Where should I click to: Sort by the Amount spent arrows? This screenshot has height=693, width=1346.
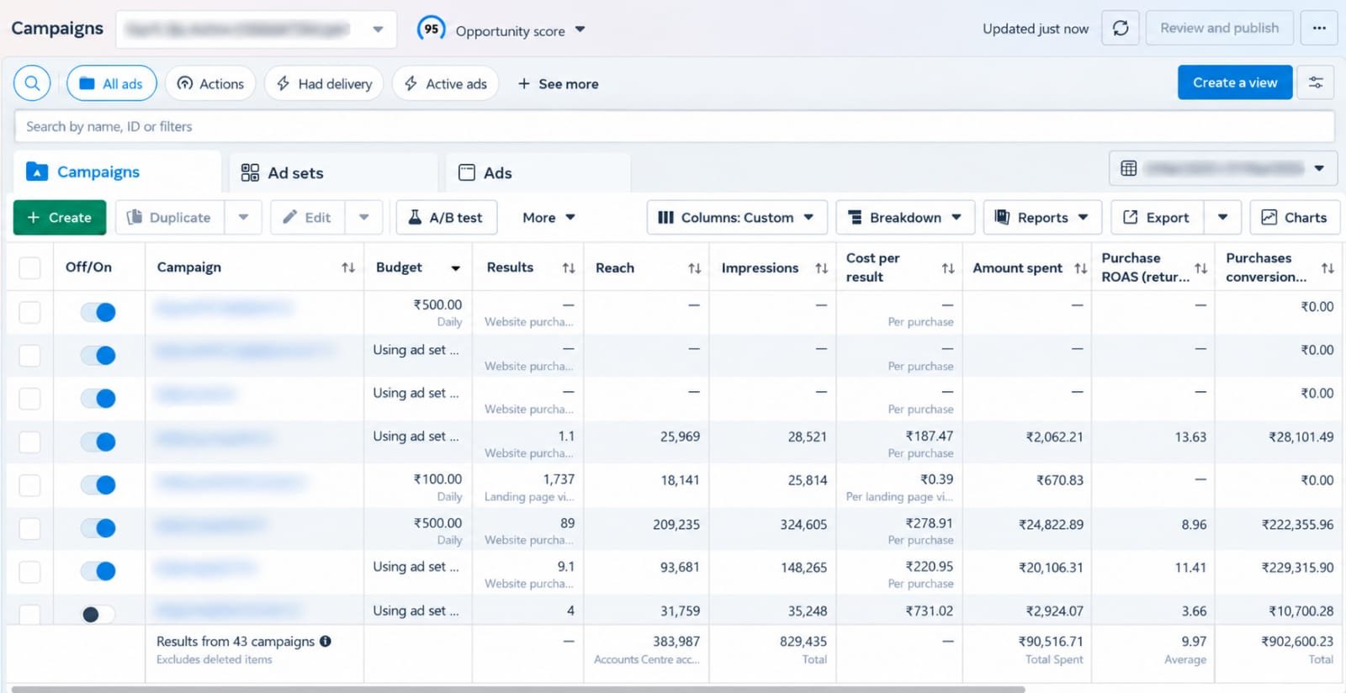(1081, 267)
